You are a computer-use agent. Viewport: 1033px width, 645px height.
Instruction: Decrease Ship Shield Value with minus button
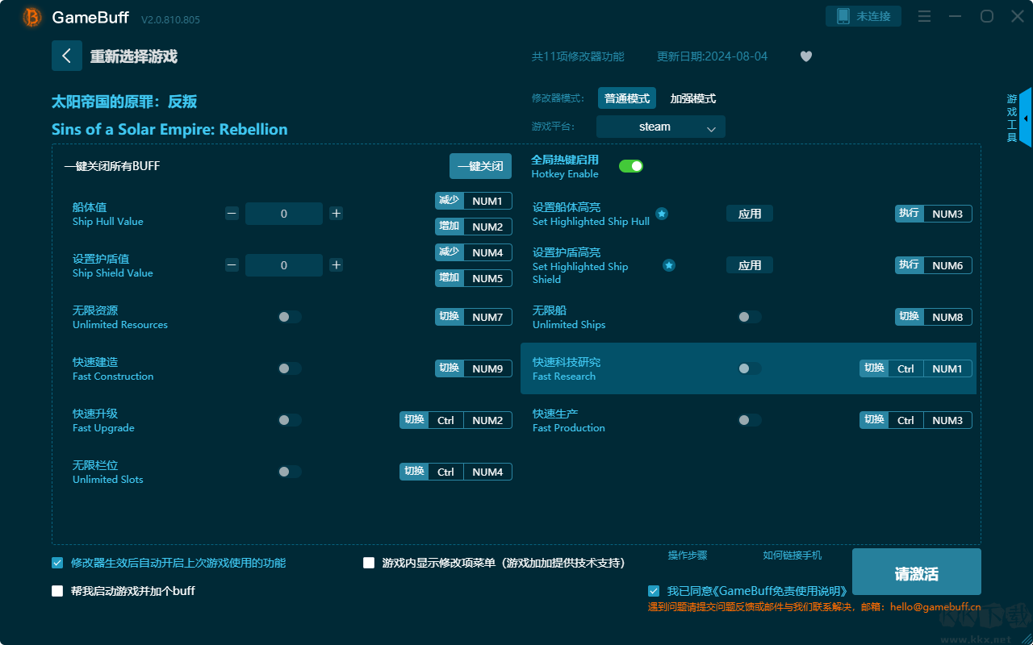coord(232,265)
